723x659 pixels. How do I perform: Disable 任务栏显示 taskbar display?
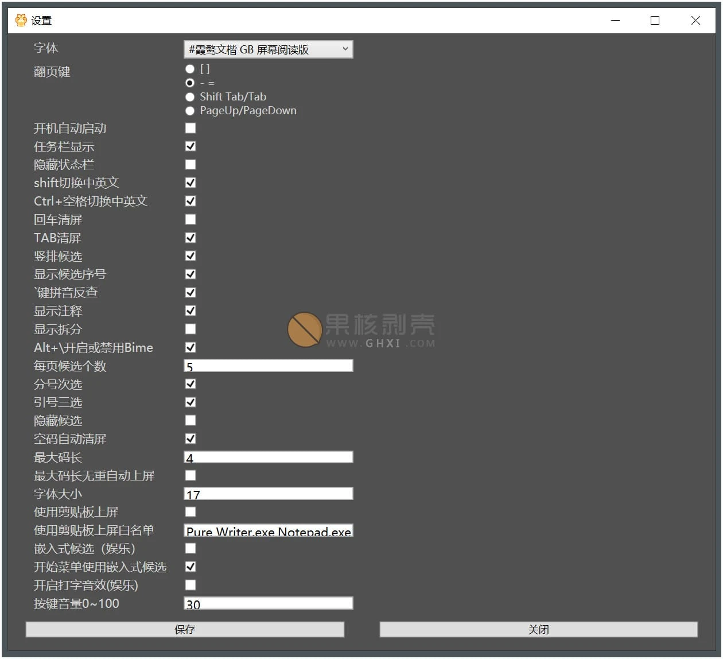pyautogui.click(x=190, y=146)
